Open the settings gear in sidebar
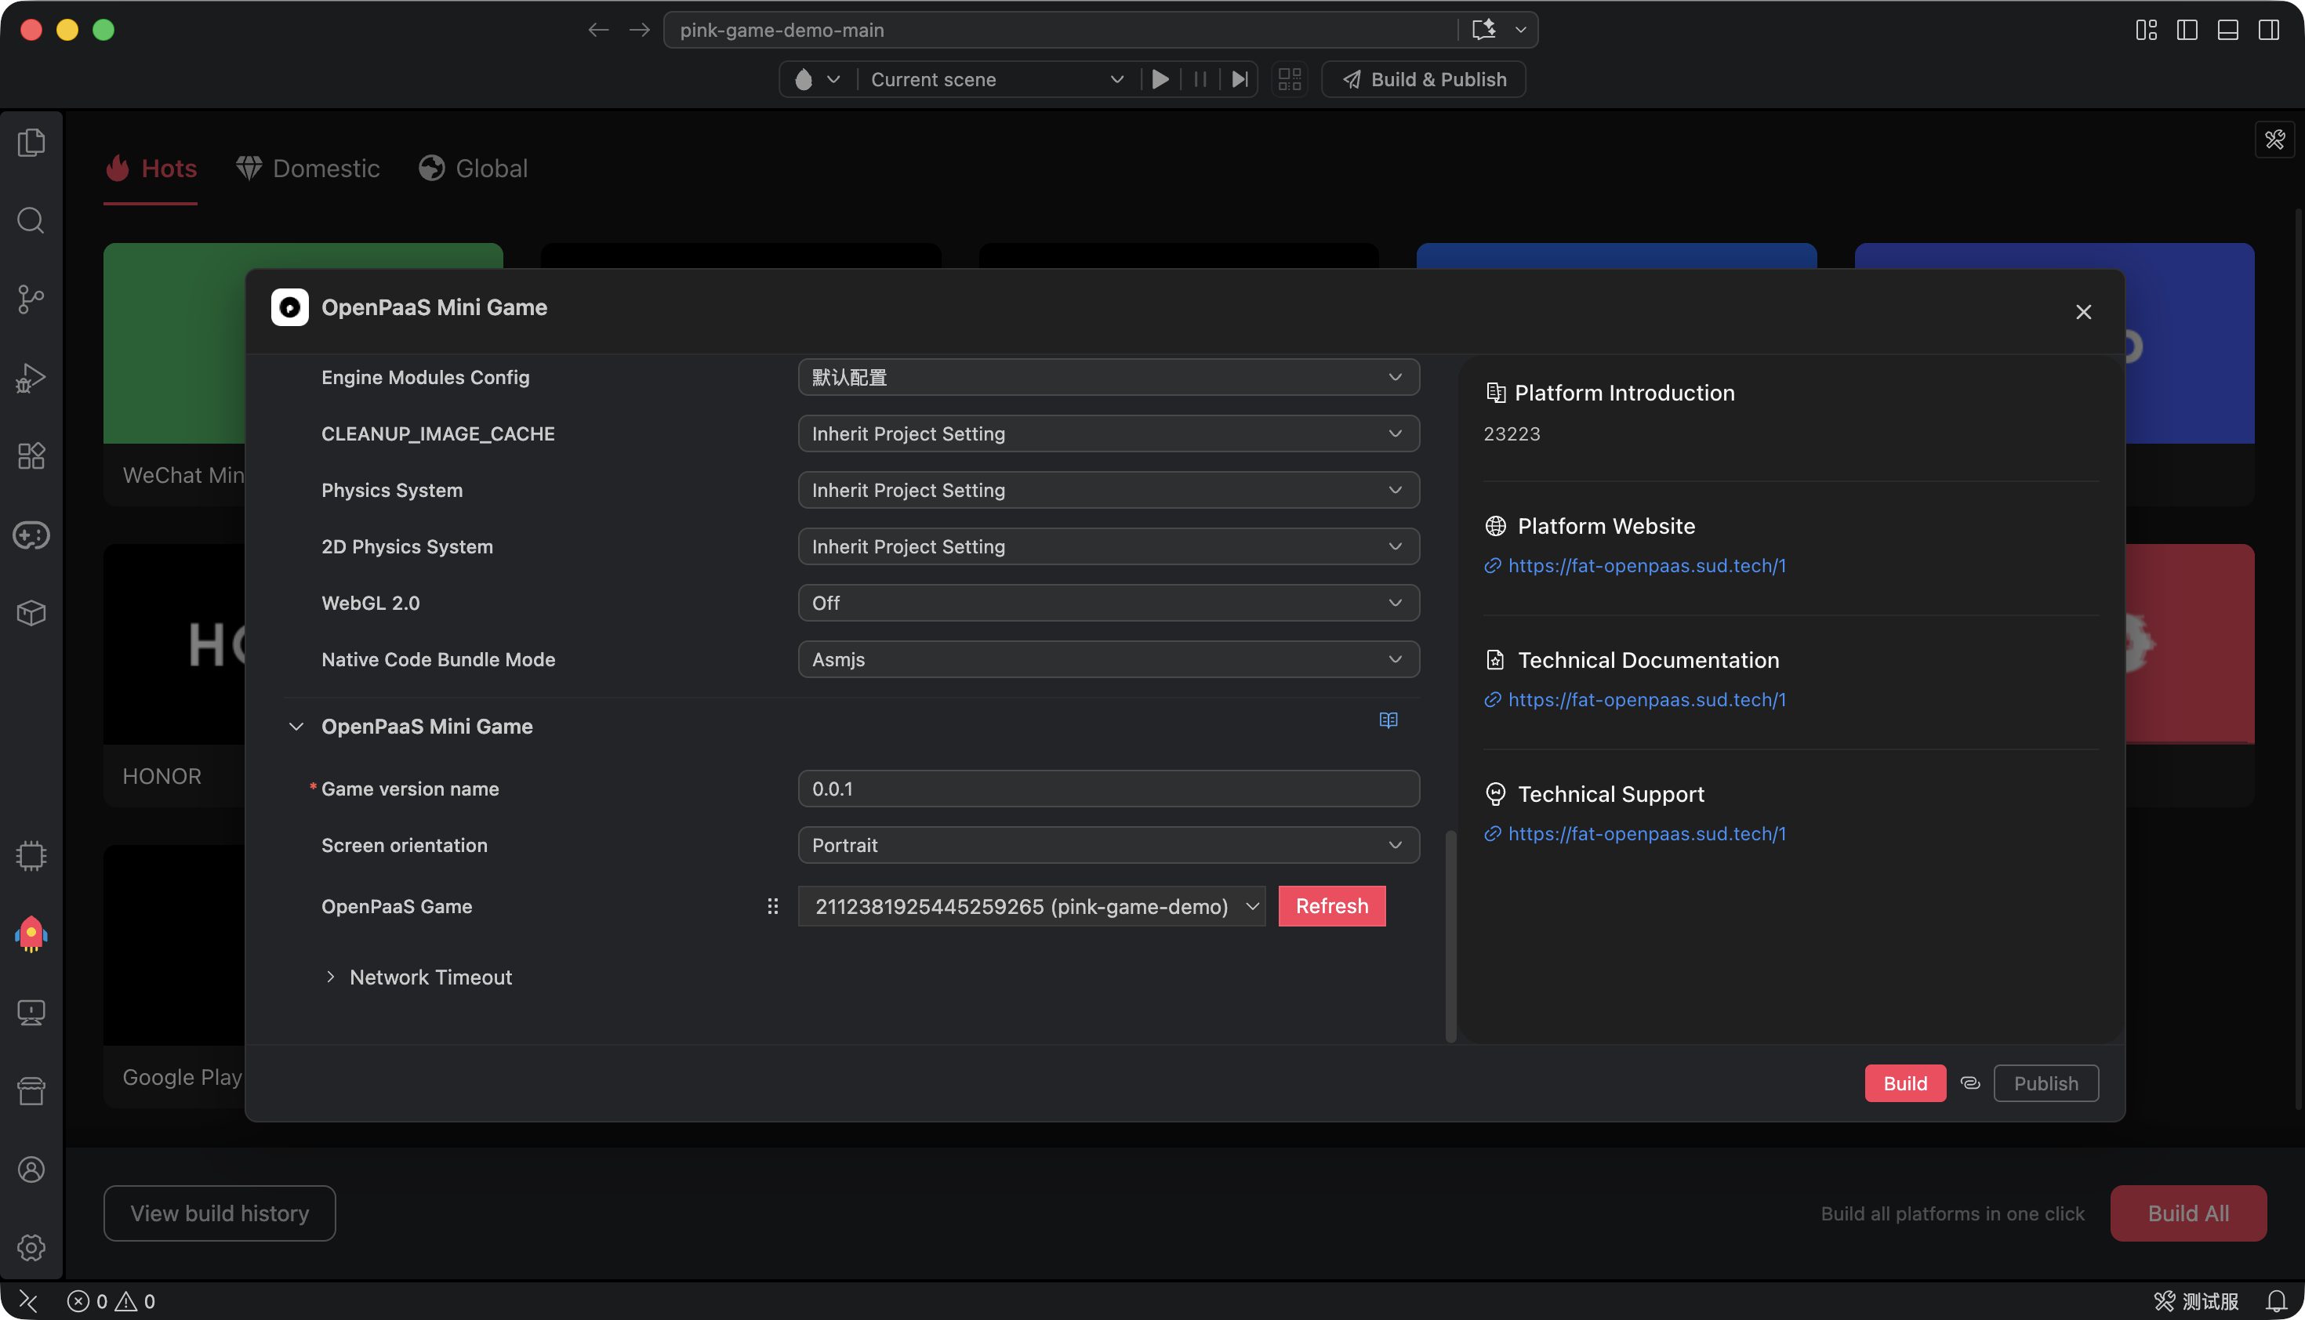 coord(31,1249)
